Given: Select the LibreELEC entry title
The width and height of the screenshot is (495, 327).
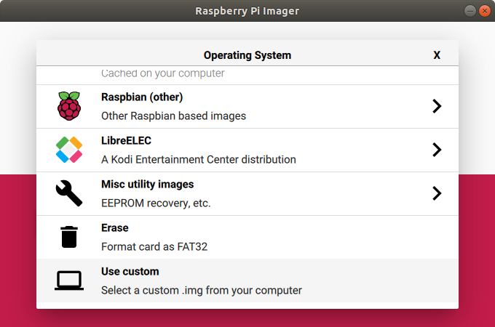Looking at the screenshot, I should pos(126,140).
